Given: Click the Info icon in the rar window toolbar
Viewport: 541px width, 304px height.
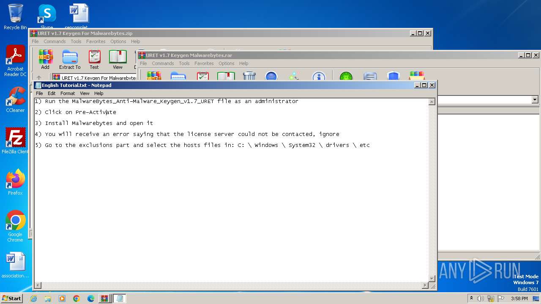Looking at the screenshot, I should coord(319,76).
